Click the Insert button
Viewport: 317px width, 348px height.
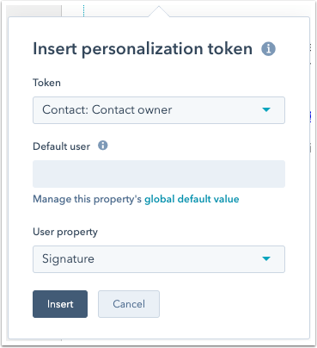(x=60, y=304)
